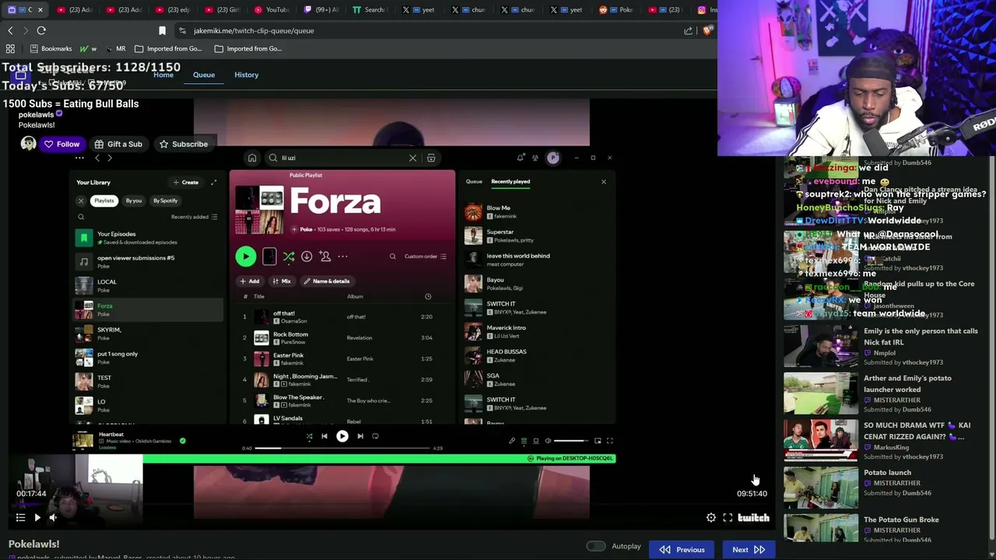This screenshot has width=996, height=560.
Task: Invite collaborators to the Forza playlist
Action: [x=325, y=256]
